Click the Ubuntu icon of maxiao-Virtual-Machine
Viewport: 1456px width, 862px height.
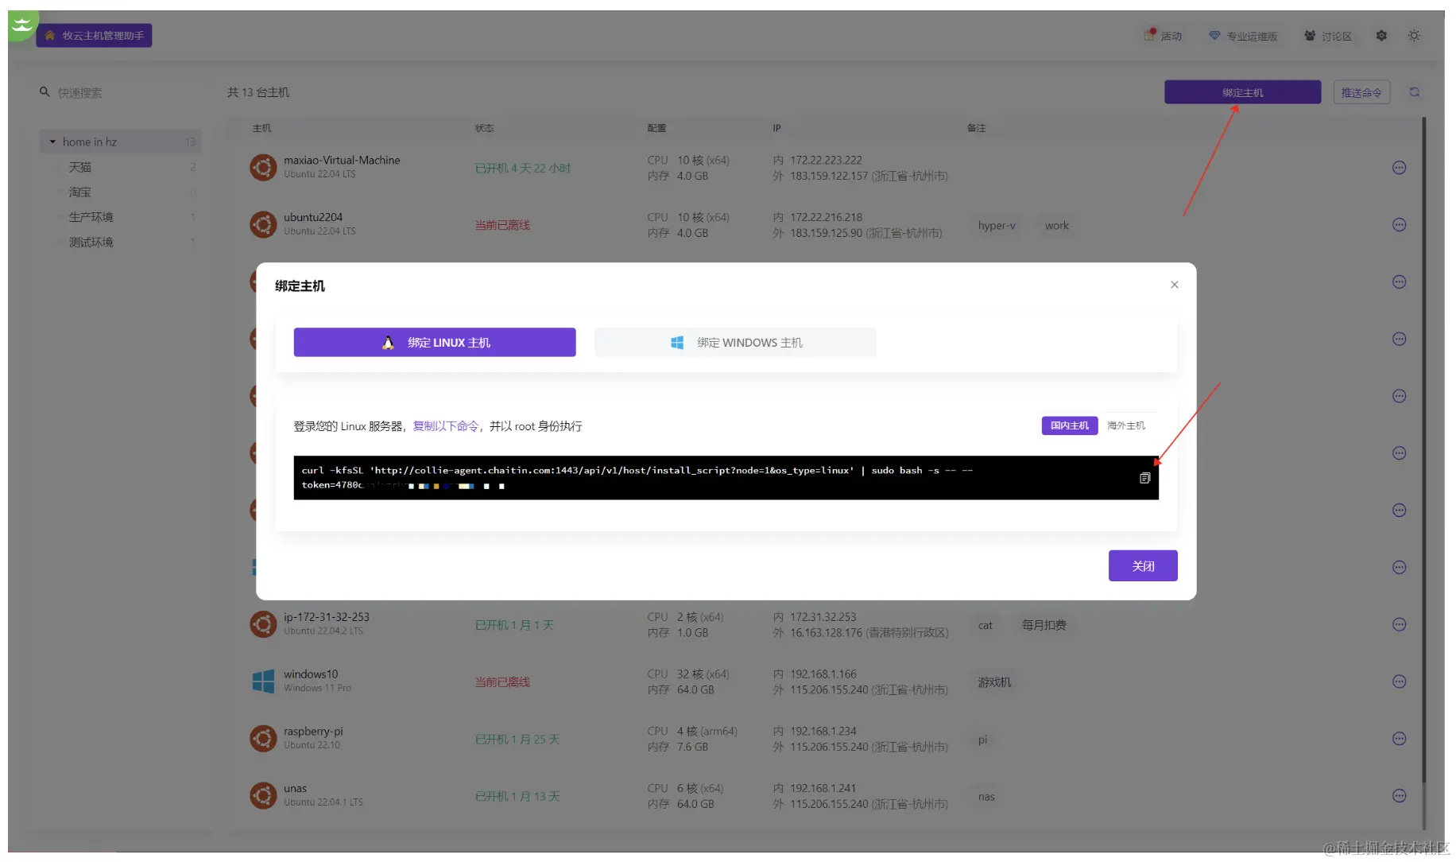263,168
